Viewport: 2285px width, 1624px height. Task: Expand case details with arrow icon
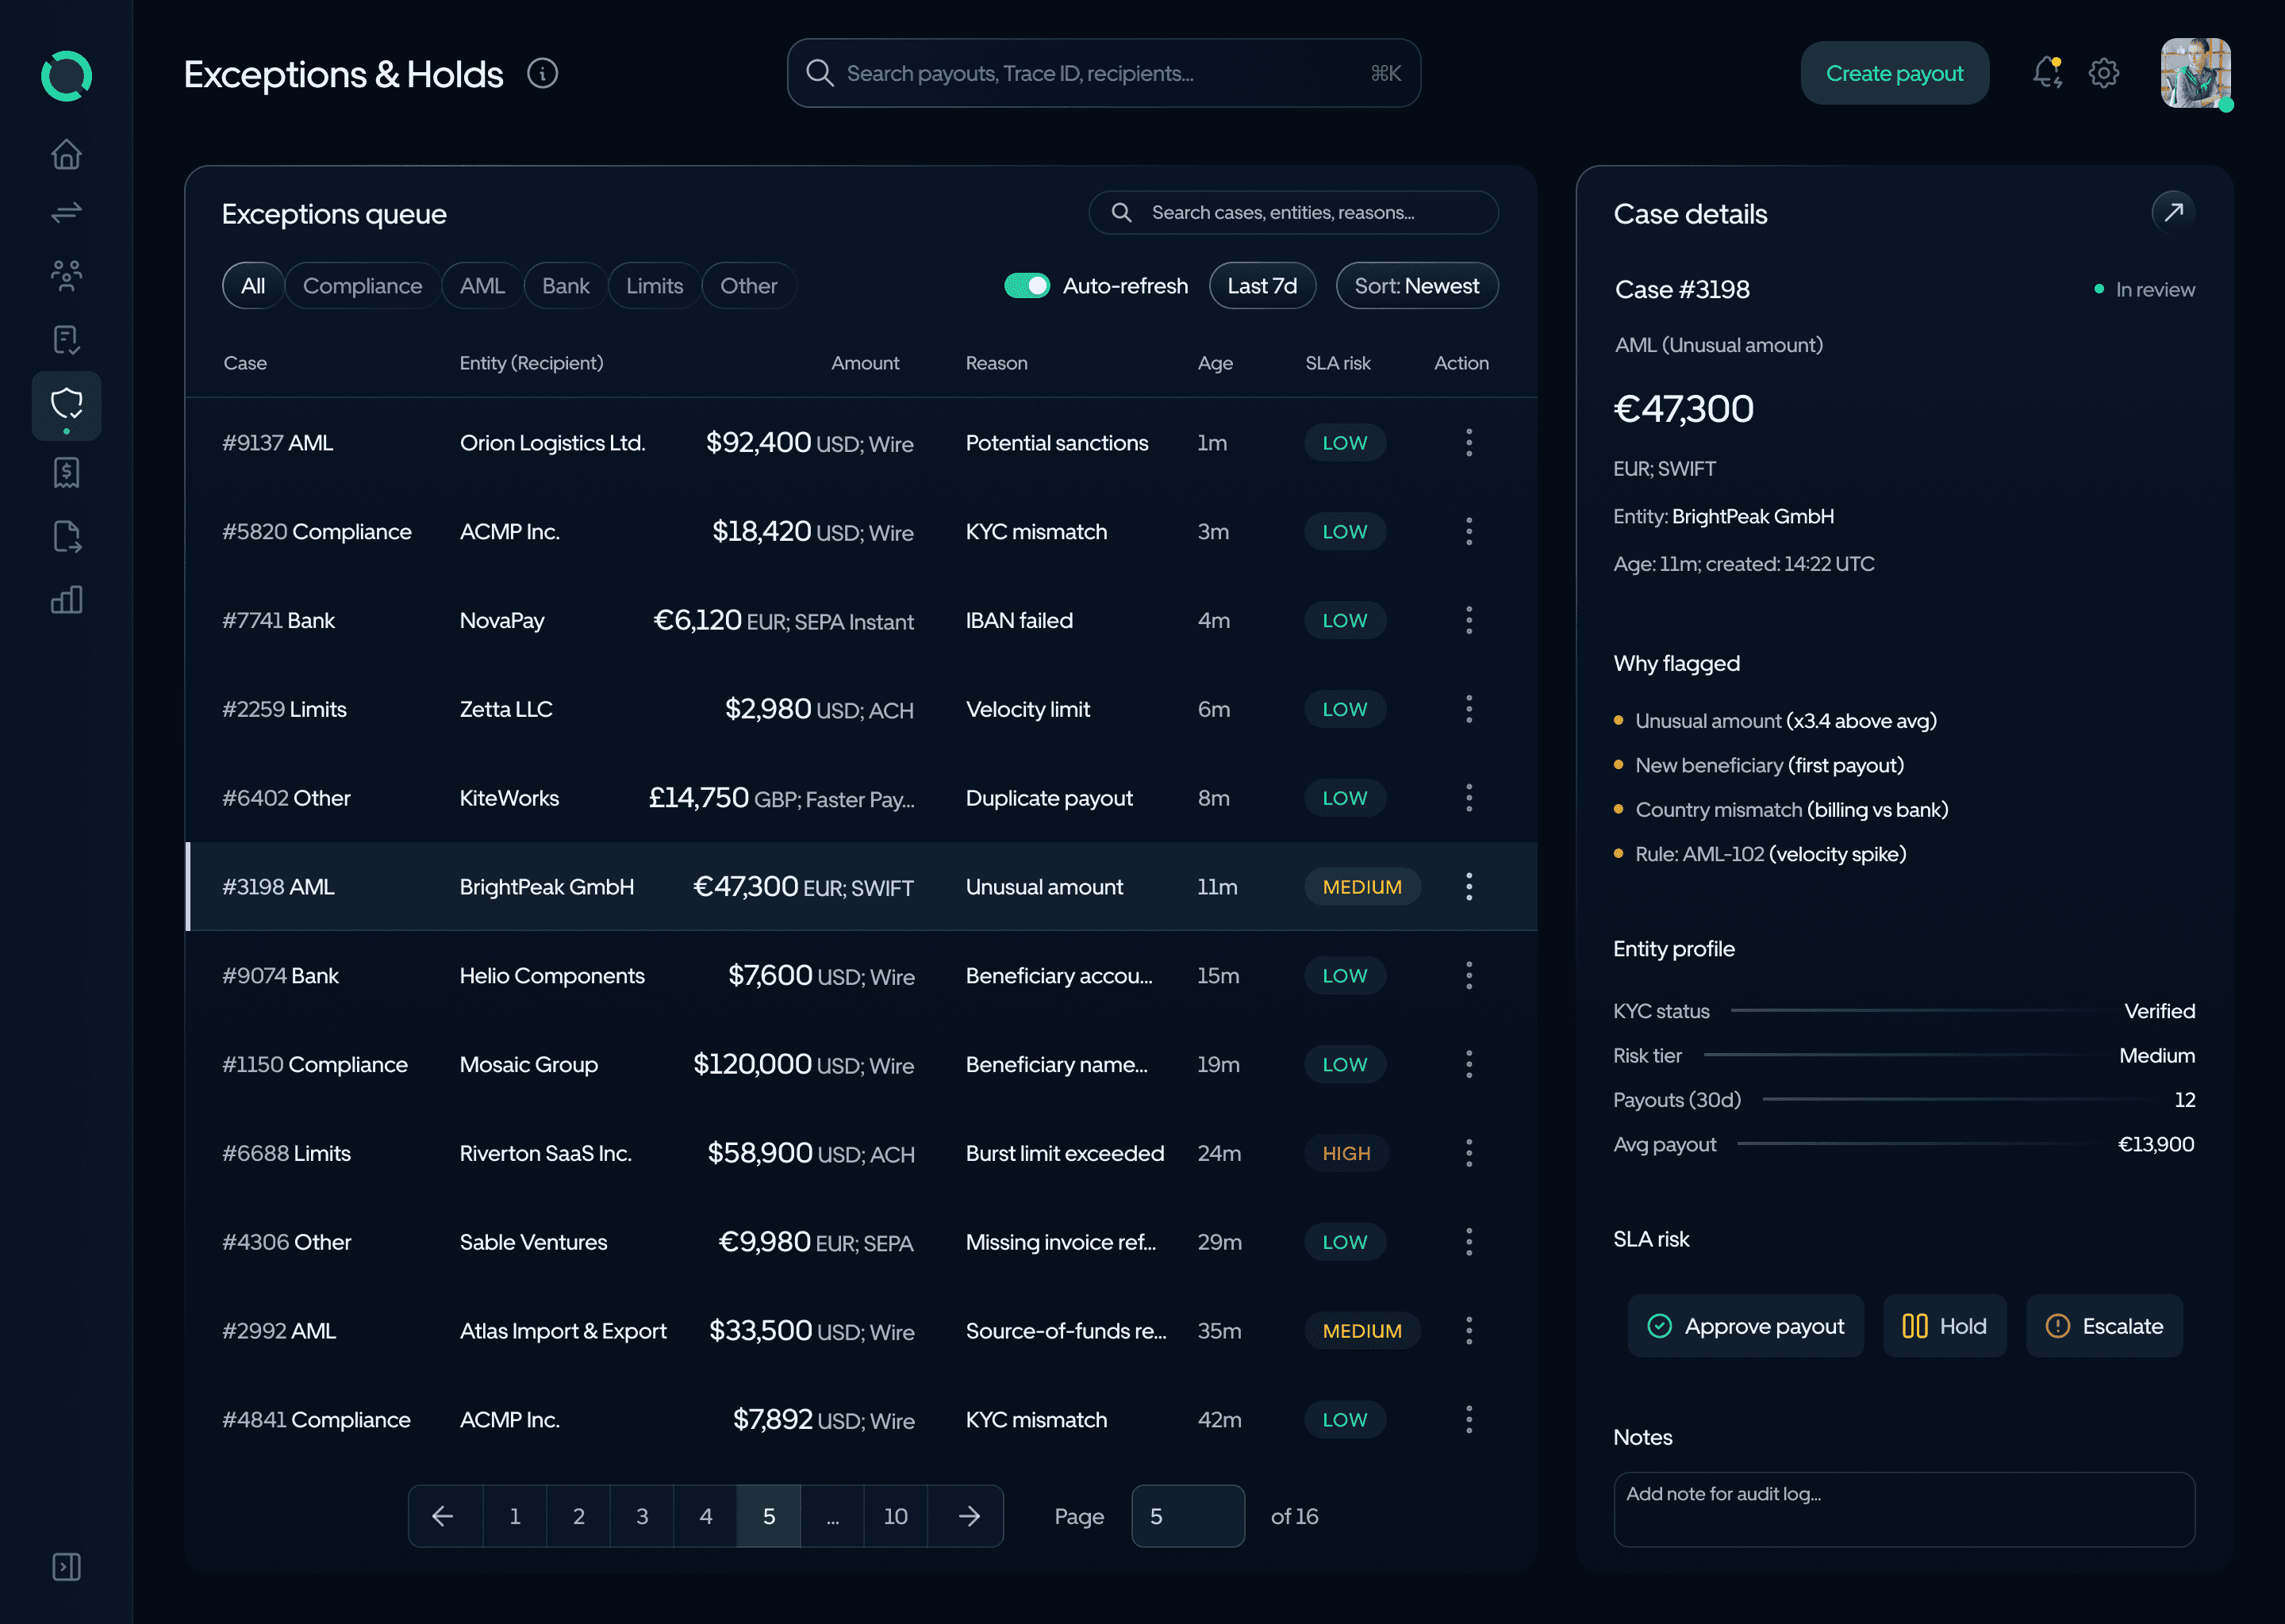2173,212
